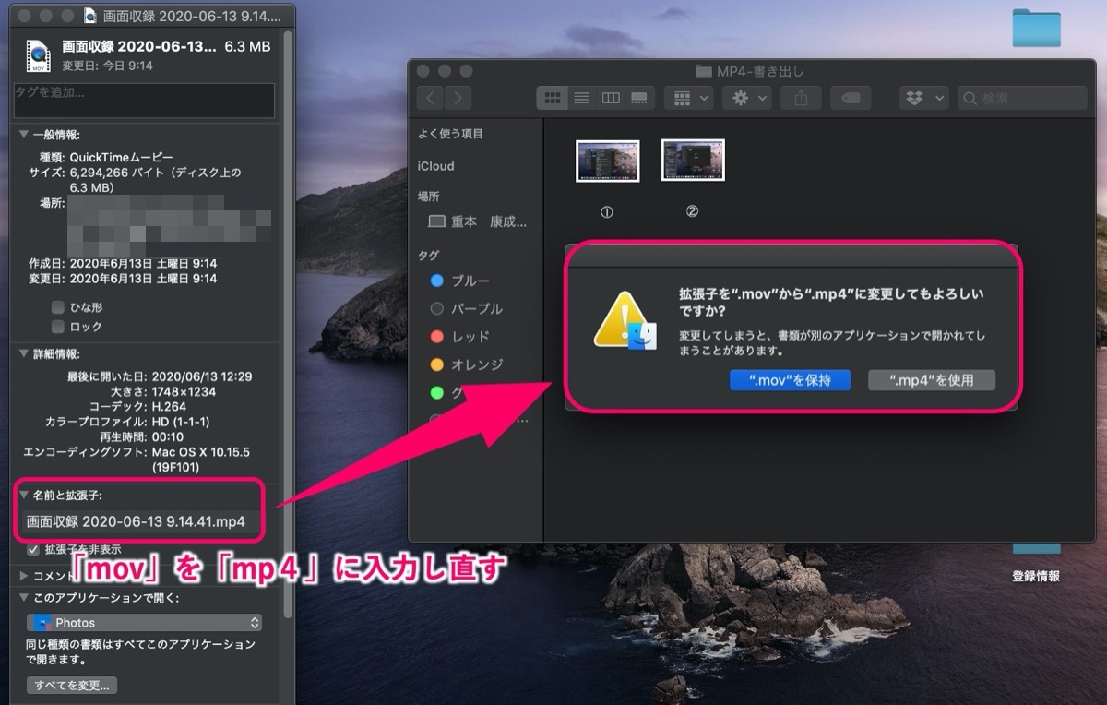The height and width of the screenshot is (705, 1107).
Task: Click よく使う項目 sidebar heading
Action: click(450, 134)
